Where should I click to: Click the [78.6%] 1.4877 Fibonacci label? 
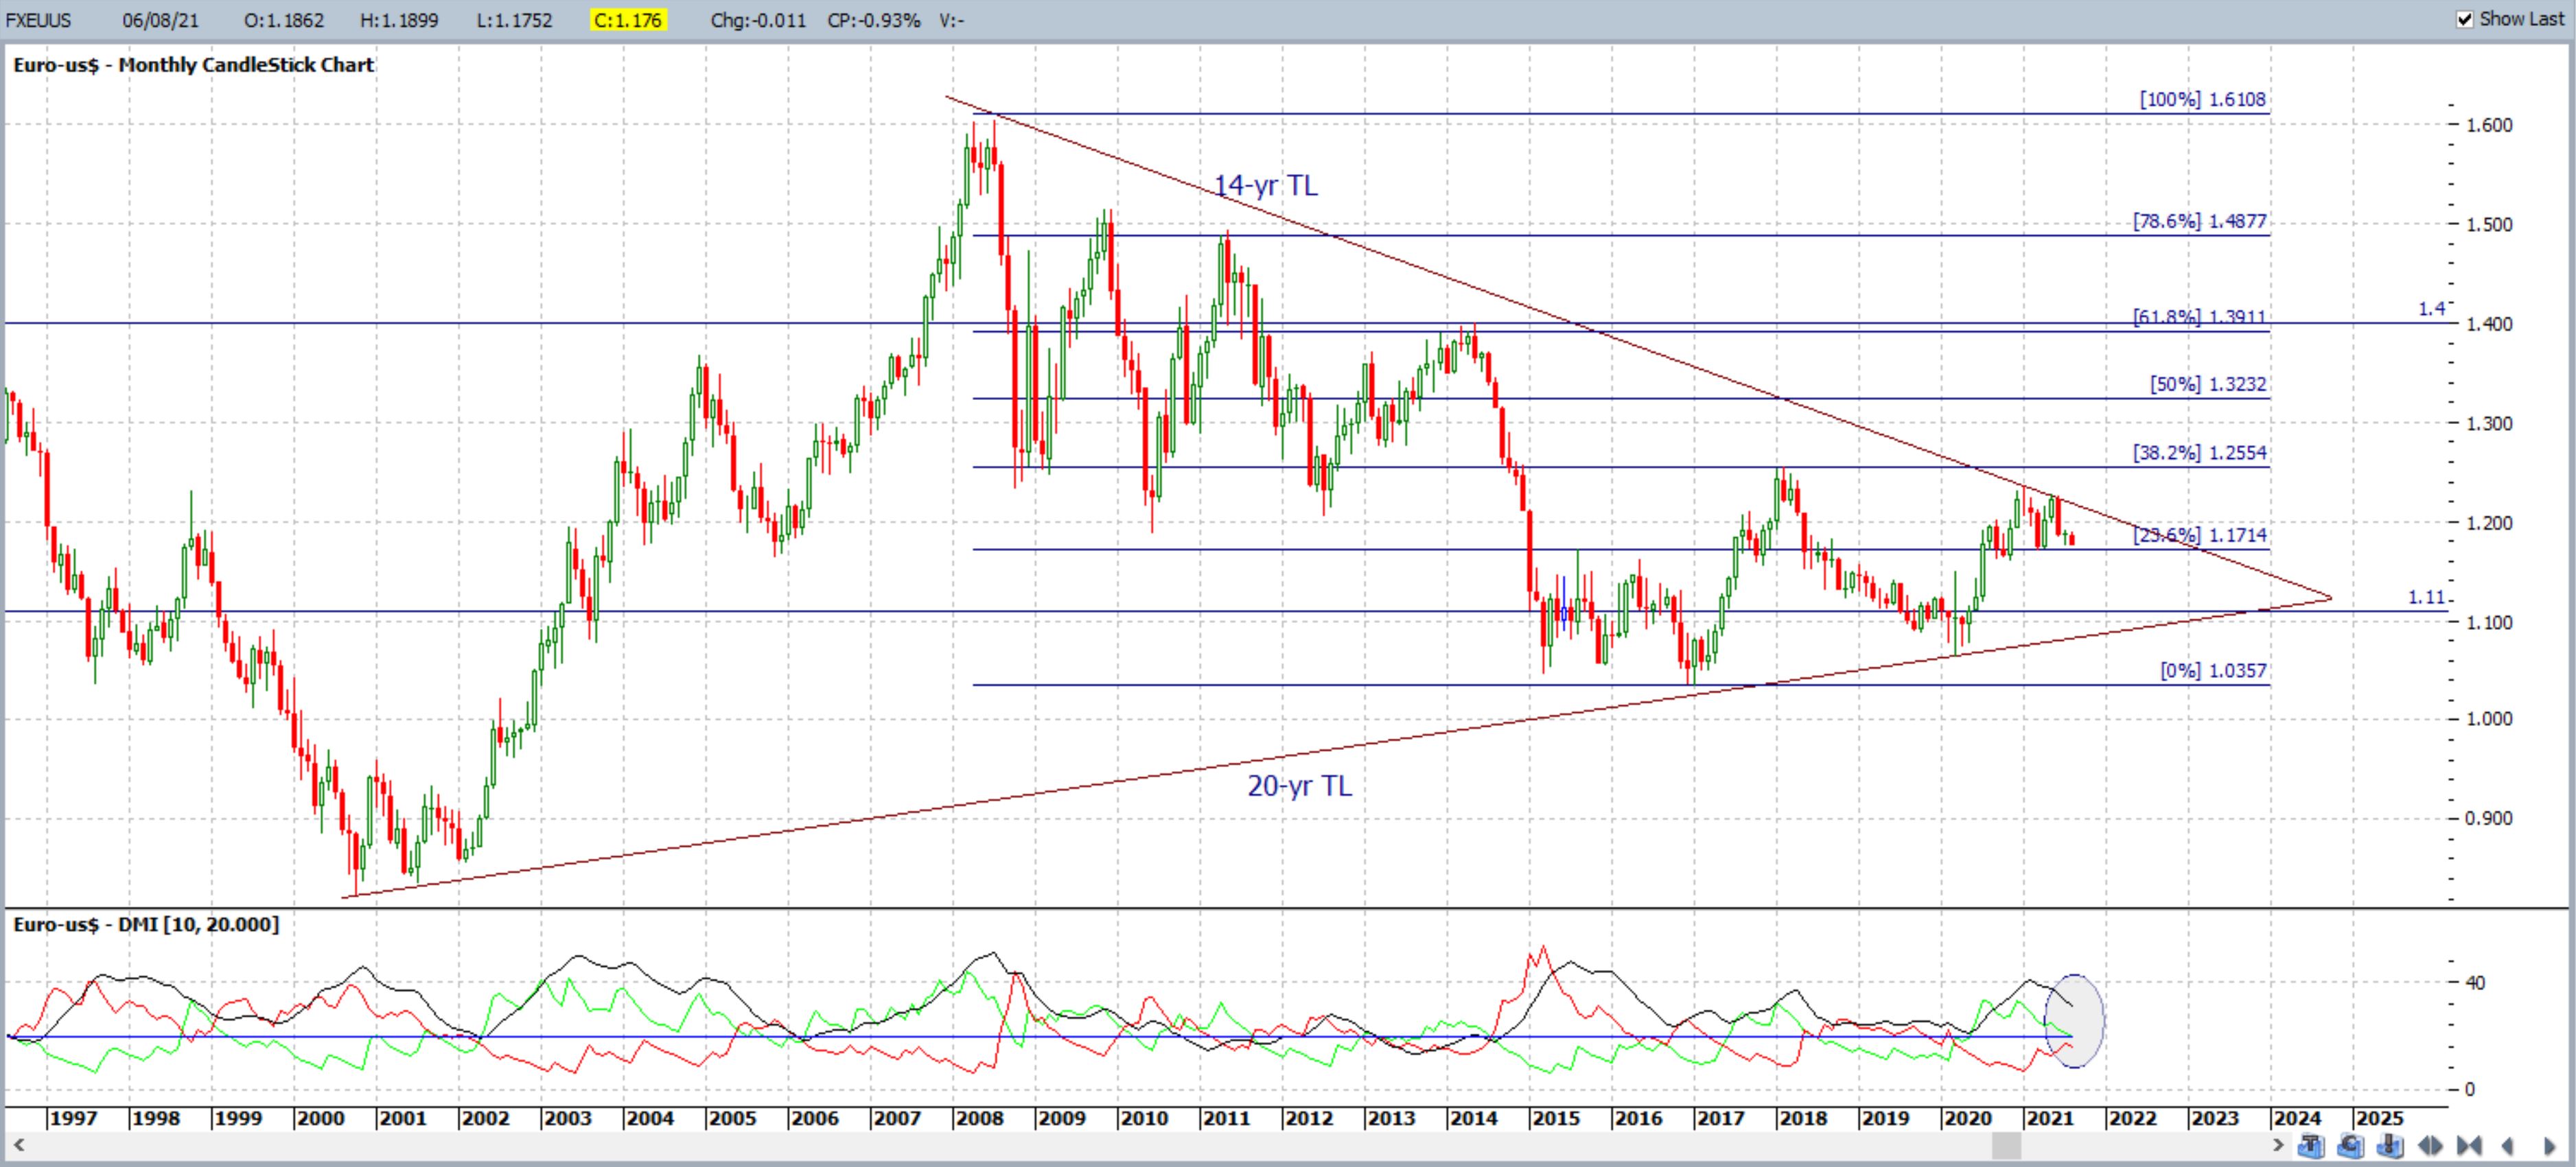click(2199, 221)
